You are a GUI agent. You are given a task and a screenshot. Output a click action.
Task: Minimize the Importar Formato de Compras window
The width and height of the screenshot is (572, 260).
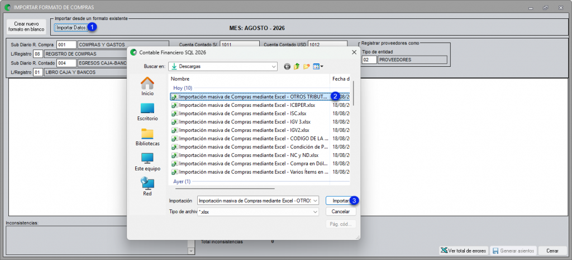click(530, 7)
